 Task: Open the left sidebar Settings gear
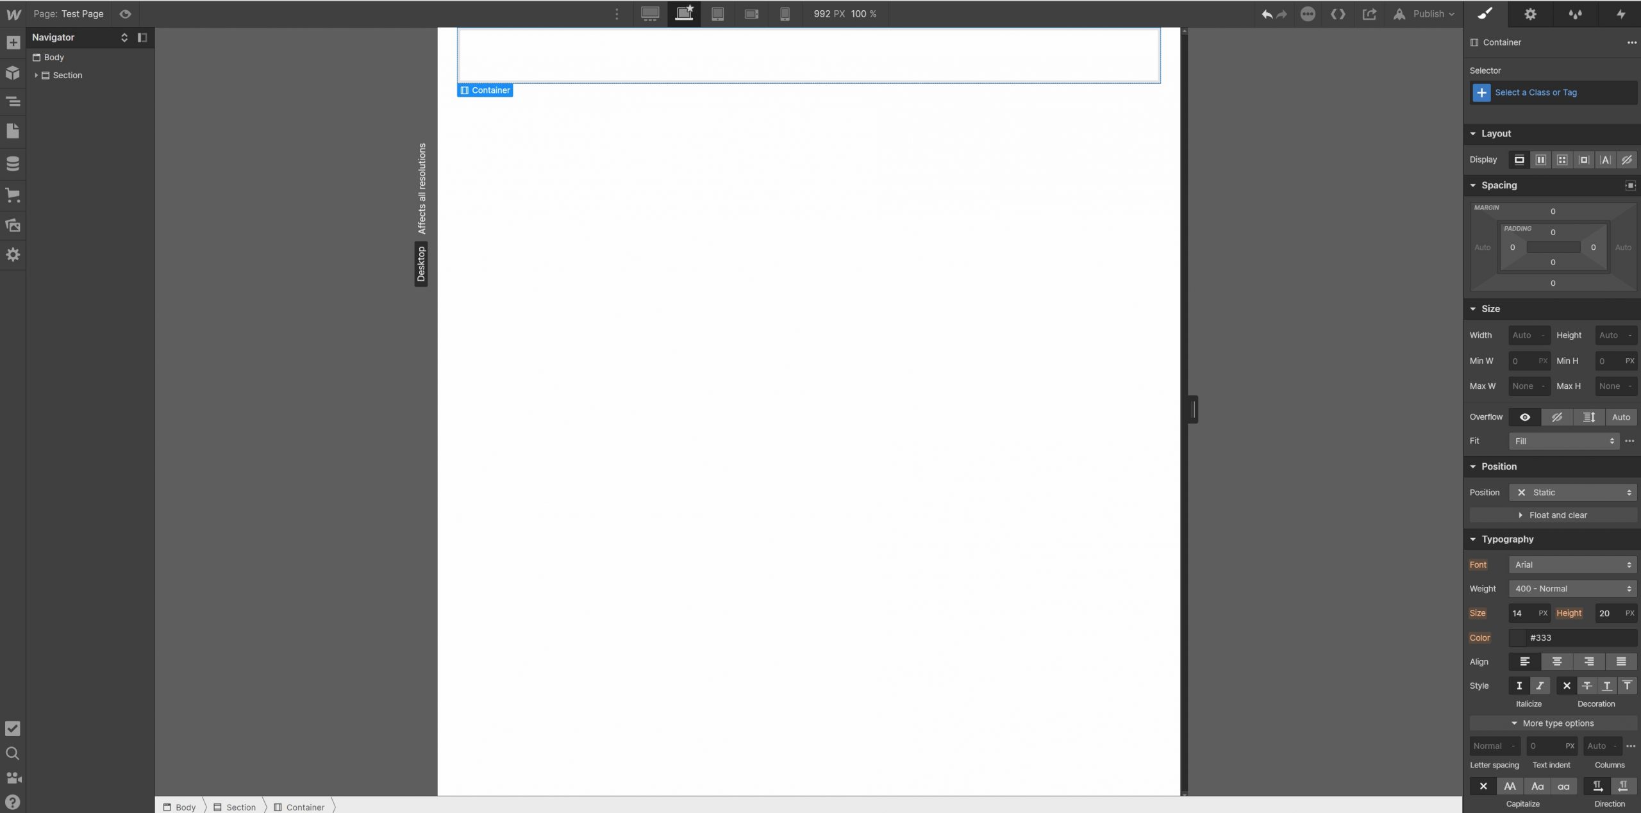point(13,255)
